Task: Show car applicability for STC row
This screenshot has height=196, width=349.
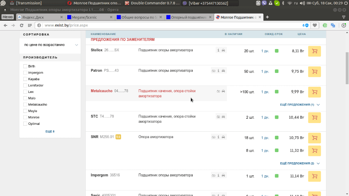Action: (x=223, y=117)
